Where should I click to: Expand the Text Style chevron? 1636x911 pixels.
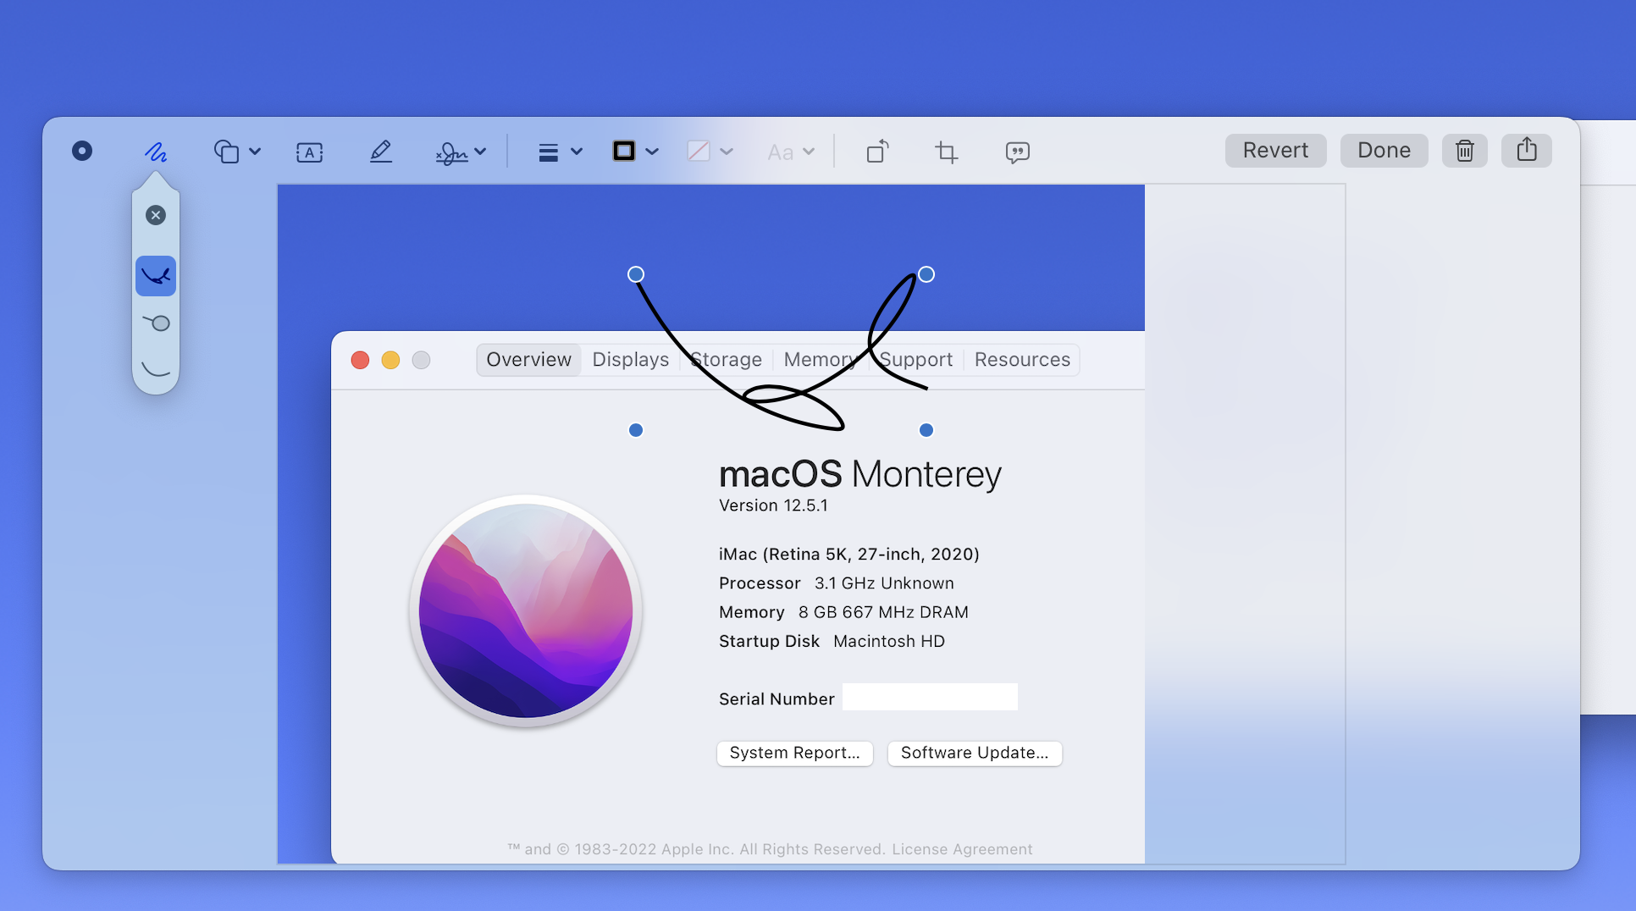click(809, 152)
